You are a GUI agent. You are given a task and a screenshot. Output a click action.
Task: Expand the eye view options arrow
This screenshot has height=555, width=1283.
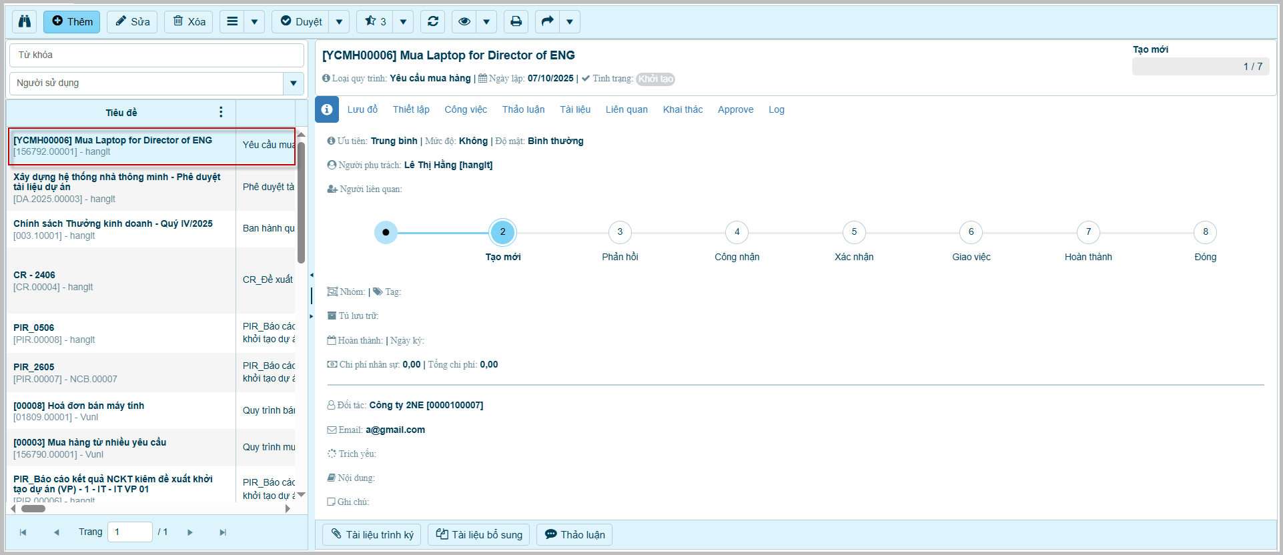click(x=486, y=21)
